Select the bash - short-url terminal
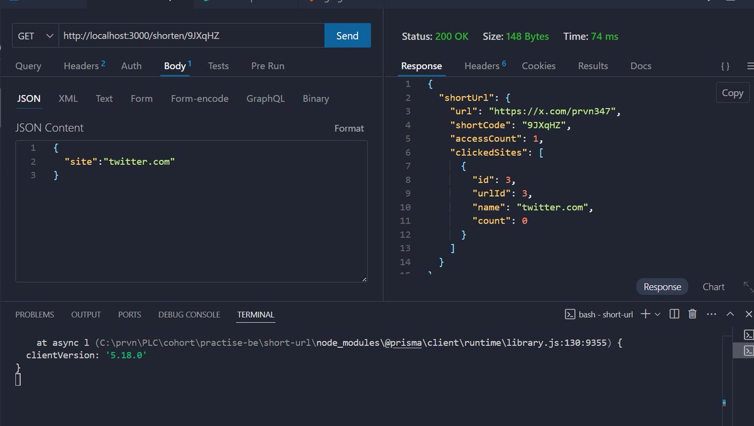The image size is (754, 426). (x=599, y=314)
